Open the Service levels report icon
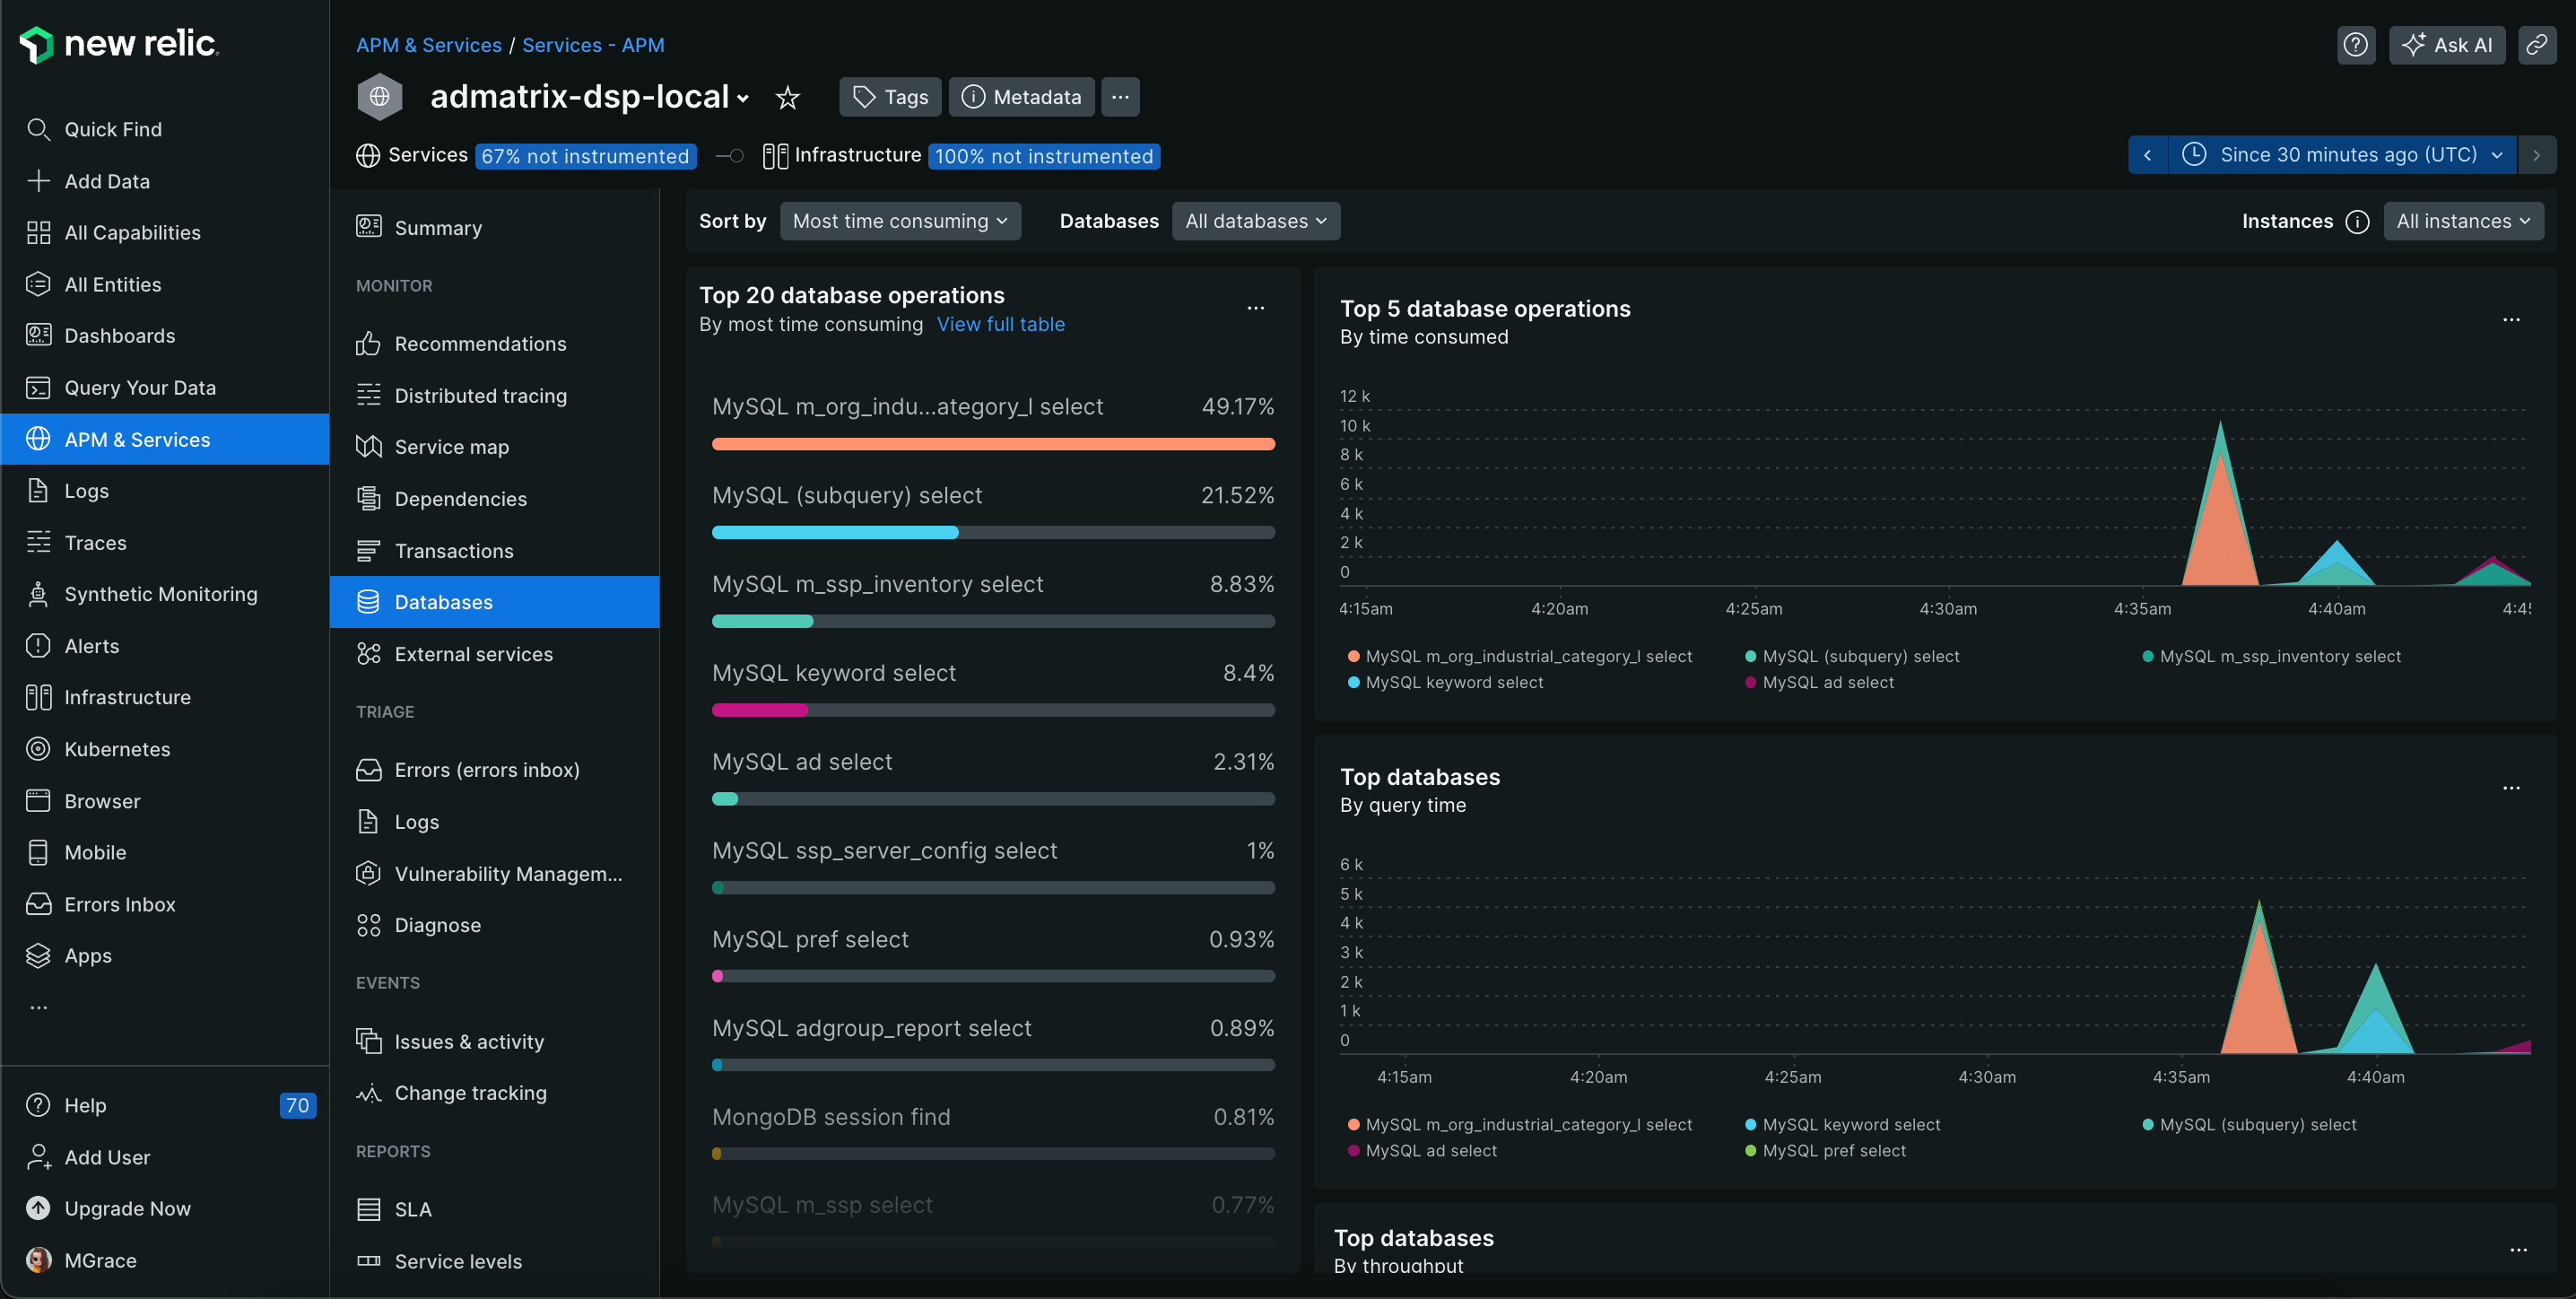Screen dimensions: 2576x1299 pos(368,1261)
